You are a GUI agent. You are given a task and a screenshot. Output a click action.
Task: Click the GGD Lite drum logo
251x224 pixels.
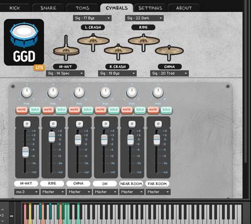(x=24, y=42)
